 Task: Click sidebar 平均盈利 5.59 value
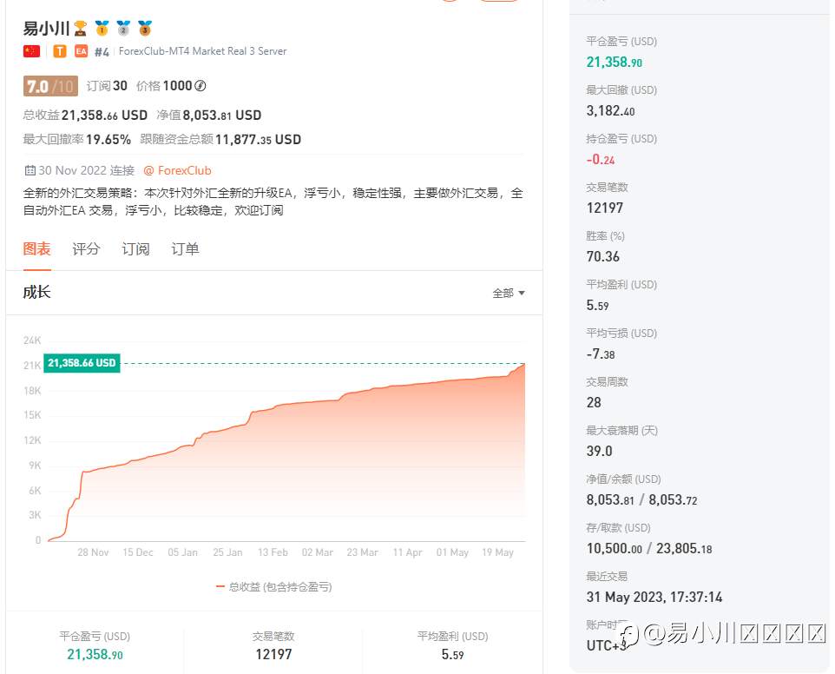tap(597, 306)
